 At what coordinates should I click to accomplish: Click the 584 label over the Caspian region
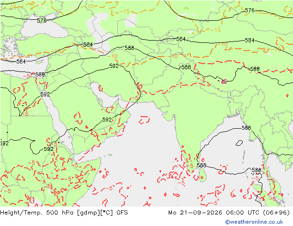(x=88, y=45)
